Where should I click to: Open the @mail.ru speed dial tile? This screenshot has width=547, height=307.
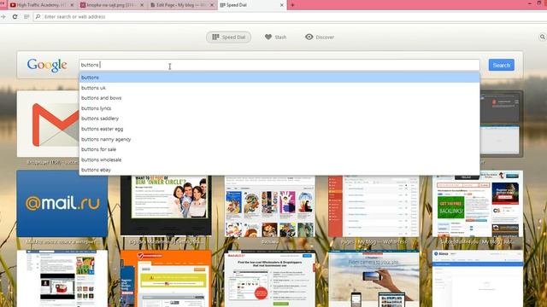pyautogui.click(x=62, y=204)
